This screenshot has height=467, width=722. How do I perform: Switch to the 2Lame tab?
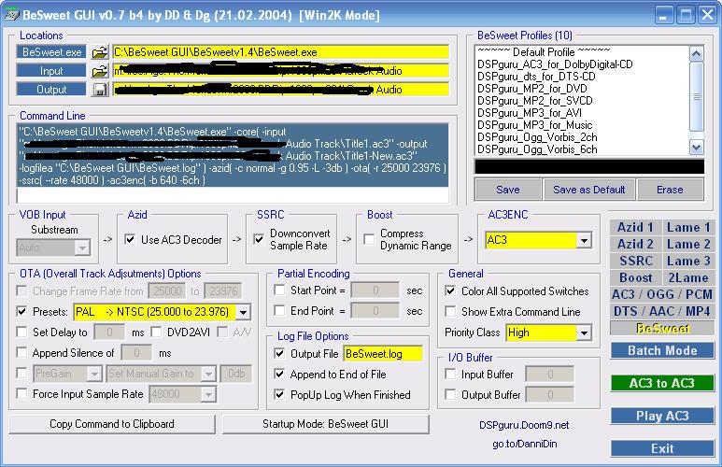[x=688, y=277]
